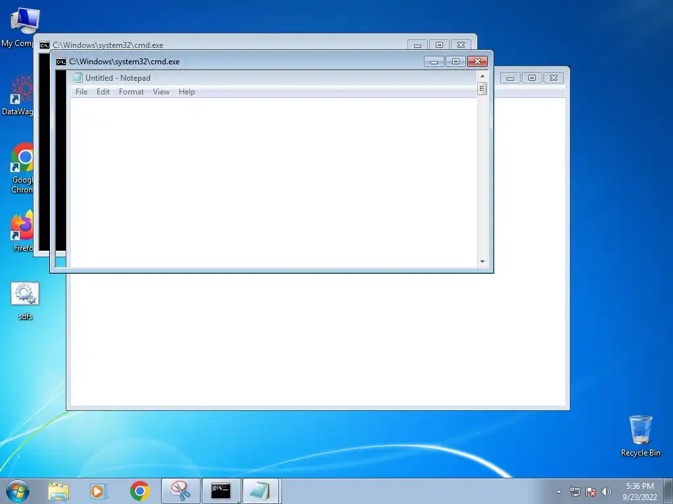Click the volume speaker tray icon

point(606,492)
